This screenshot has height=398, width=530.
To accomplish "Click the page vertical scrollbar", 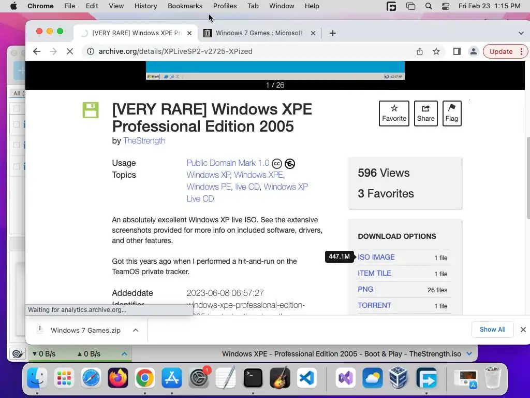I will click(x=527, y=178).
